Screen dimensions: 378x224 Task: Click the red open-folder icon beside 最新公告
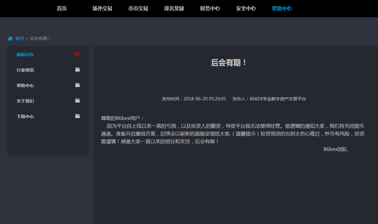[x=77, y=54]
